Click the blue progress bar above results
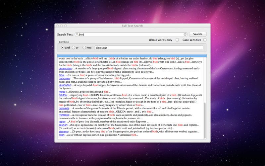Viewport: 265px width, 166px height. tap(132, 55)
